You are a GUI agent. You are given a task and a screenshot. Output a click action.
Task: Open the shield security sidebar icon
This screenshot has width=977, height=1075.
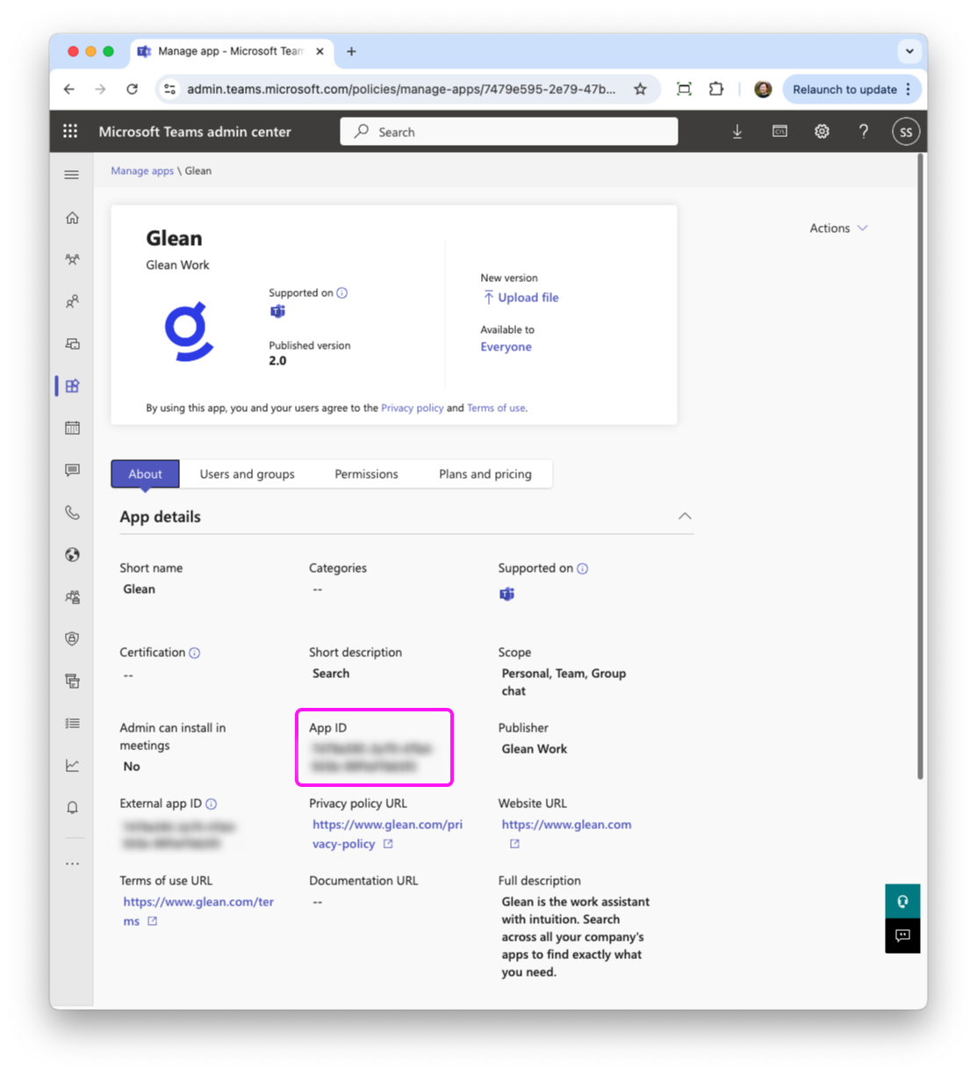click(72, 639)
